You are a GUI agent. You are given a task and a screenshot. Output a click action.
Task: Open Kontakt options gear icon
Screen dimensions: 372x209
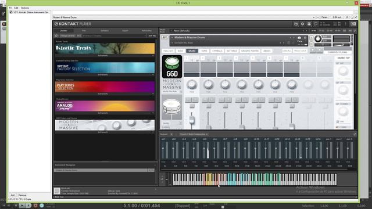click(302, 24)
